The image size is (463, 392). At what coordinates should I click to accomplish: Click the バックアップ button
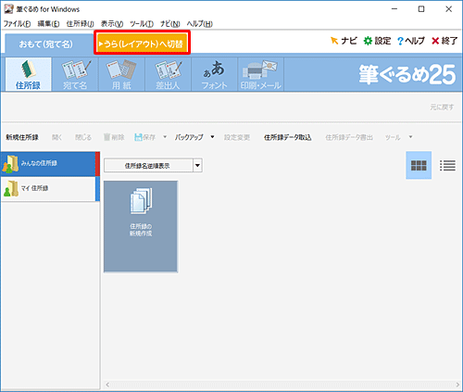click(x=189, y=137)
